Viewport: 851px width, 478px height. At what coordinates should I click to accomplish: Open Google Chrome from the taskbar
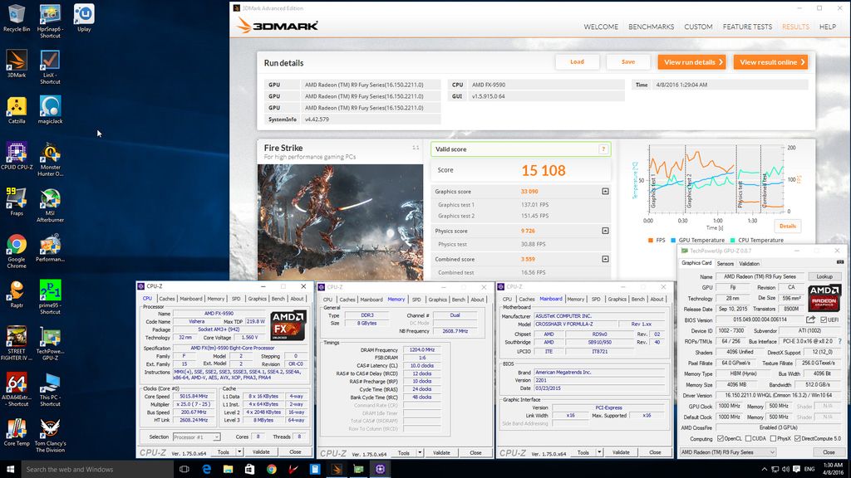click(272, 470)
